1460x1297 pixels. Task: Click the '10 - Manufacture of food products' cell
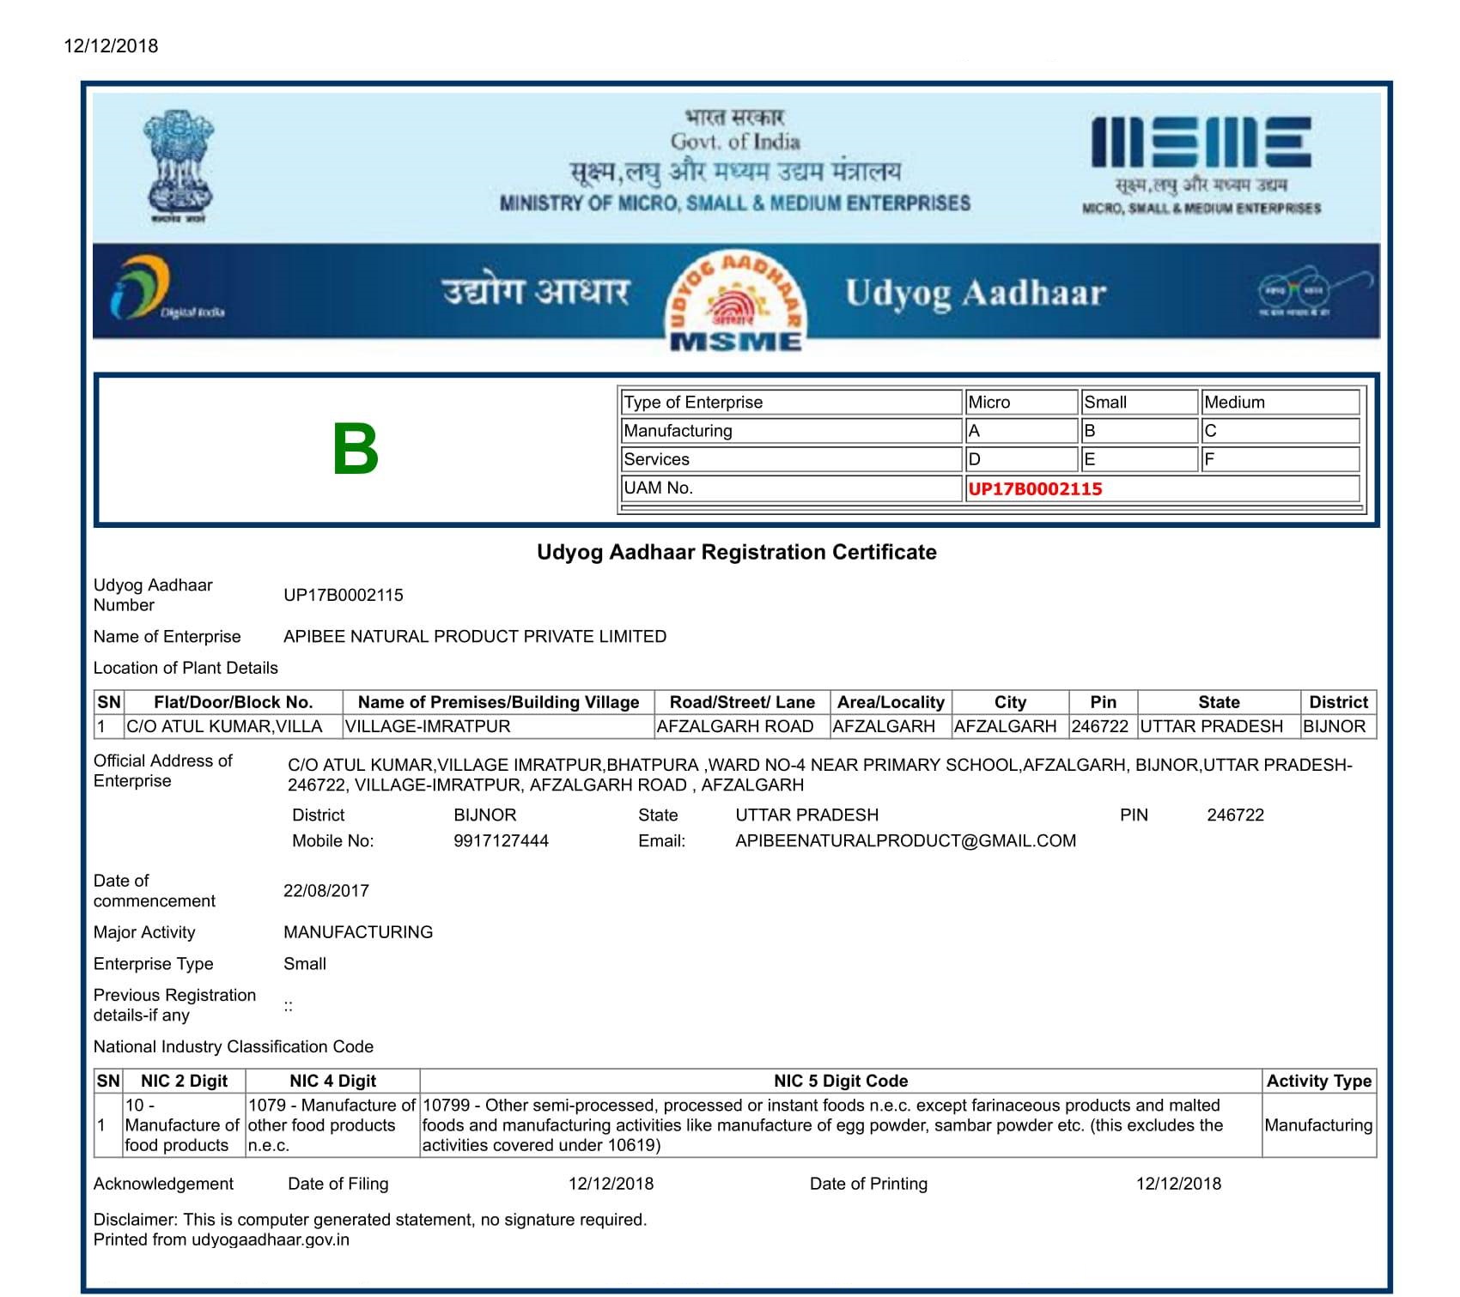click(x=185, y=1125)
